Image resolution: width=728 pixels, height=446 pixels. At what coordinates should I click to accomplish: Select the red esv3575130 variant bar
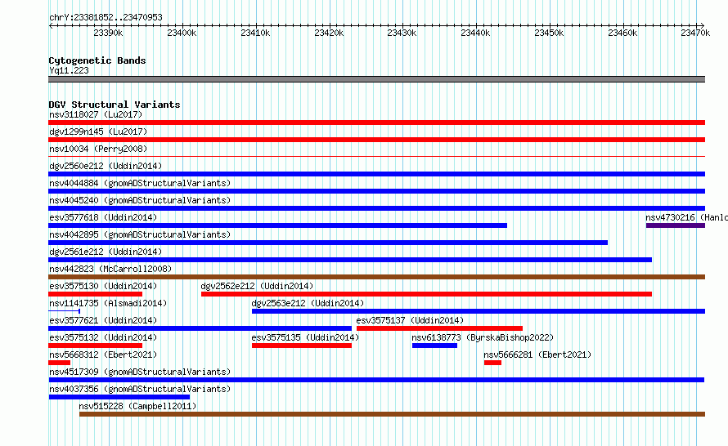[95, 294]
